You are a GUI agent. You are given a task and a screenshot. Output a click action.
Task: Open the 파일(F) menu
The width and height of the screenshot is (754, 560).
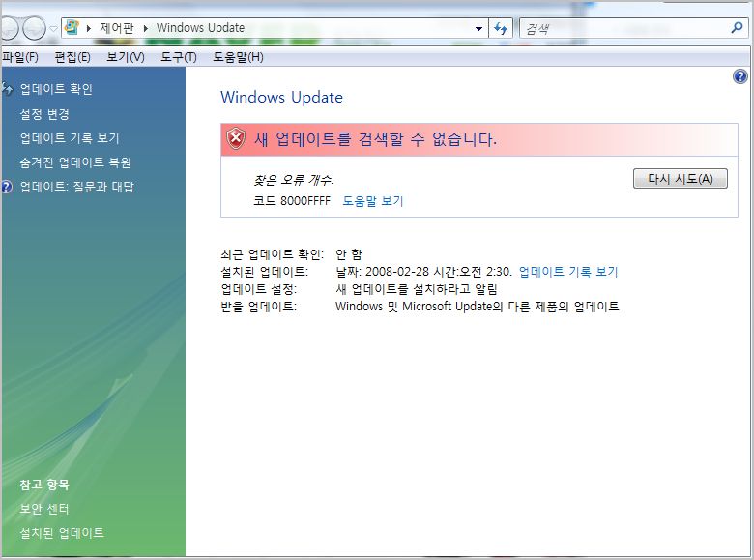coord(19,57)
